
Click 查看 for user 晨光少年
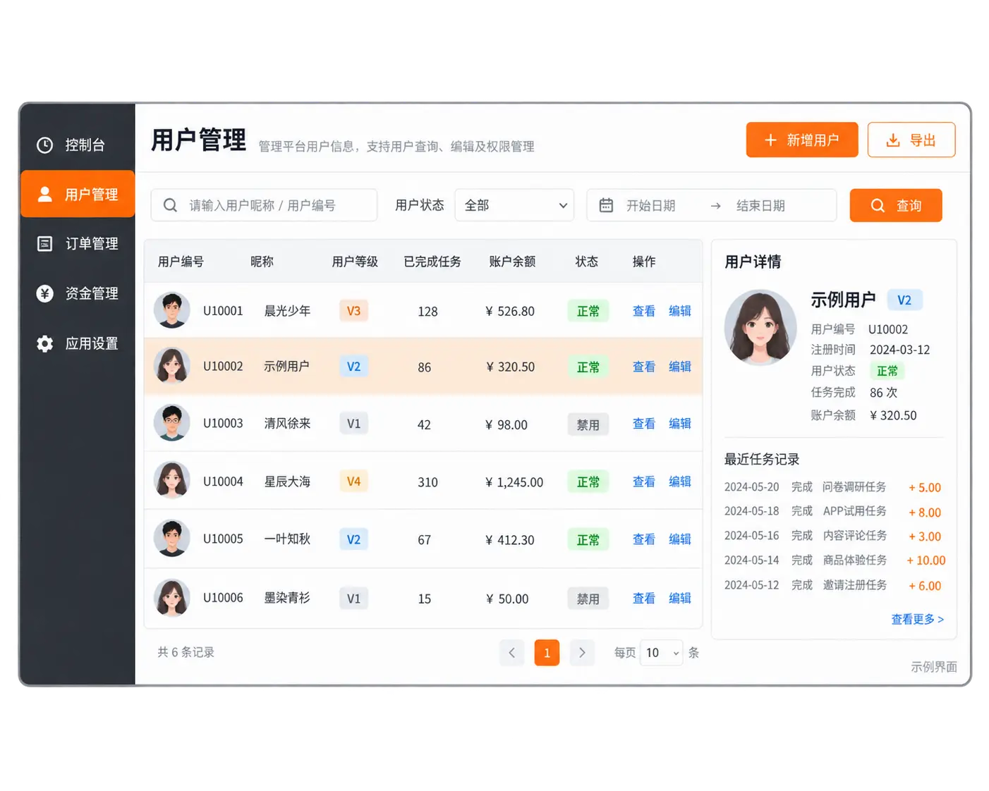click(644, 311)
